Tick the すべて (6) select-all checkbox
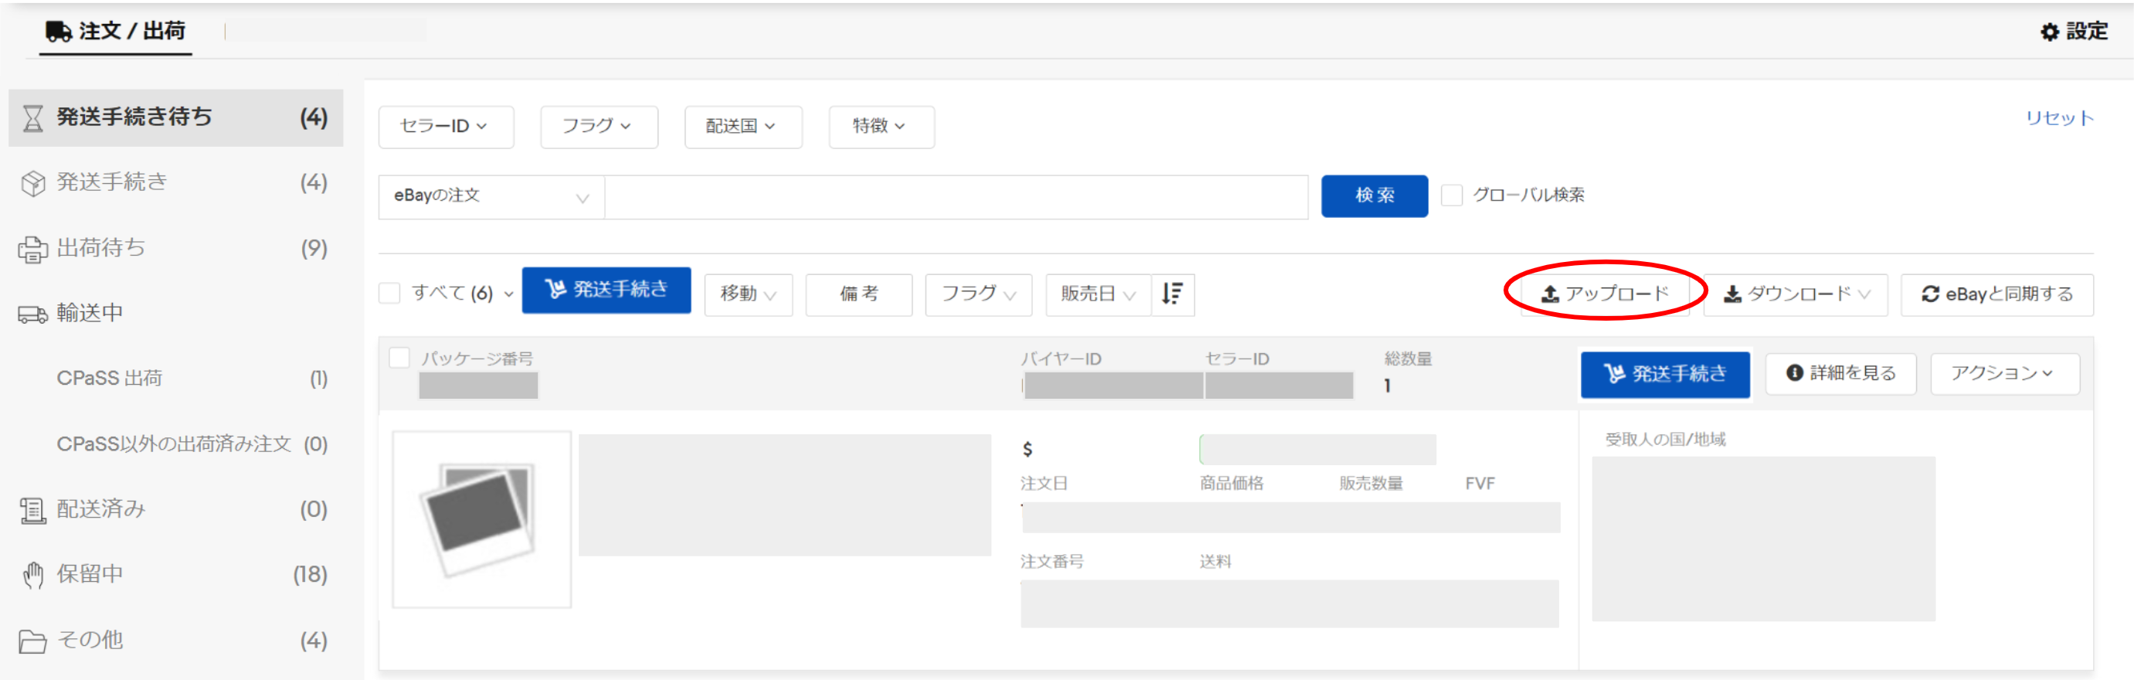 coord(389,293)
